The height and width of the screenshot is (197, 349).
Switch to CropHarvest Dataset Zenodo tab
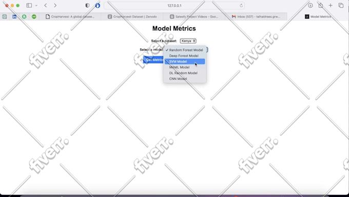pyautogui.click(x=132, y=16)
